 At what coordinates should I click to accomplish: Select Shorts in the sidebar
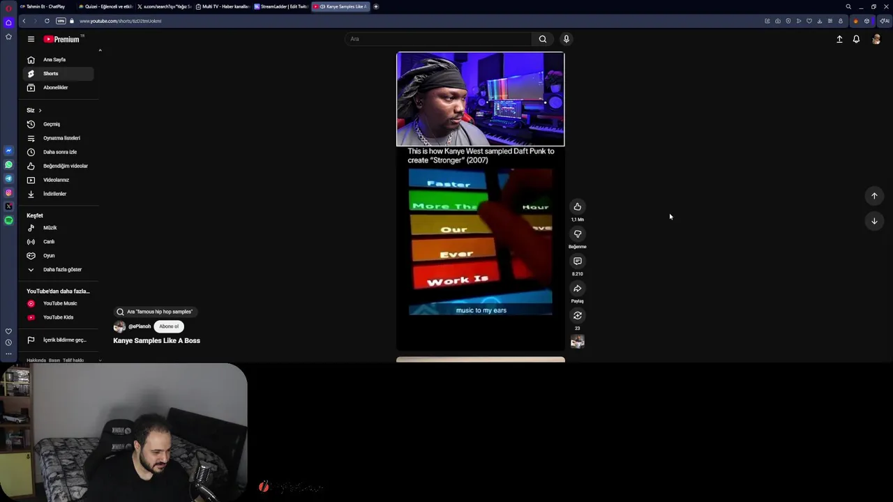pos(58,73)
